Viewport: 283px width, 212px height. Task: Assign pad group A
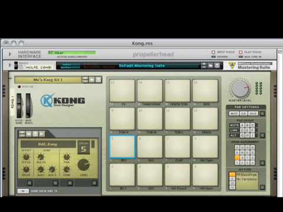click(x=242, y=125)
